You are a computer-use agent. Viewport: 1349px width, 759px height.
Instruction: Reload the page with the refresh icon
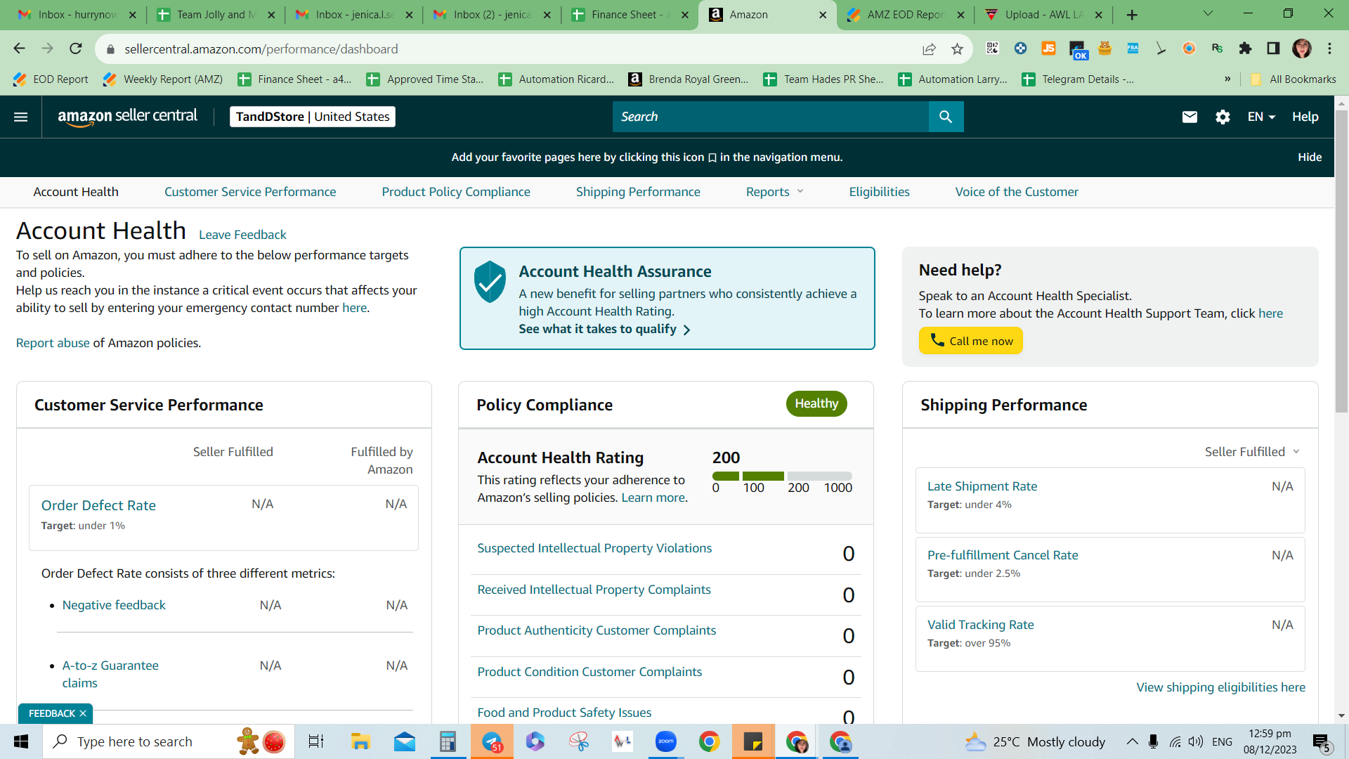76,48
